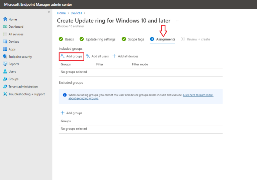Click the Devices monitor icon in sidebar
This screenshot has width=257, height=180.
(x=5, y=41)
